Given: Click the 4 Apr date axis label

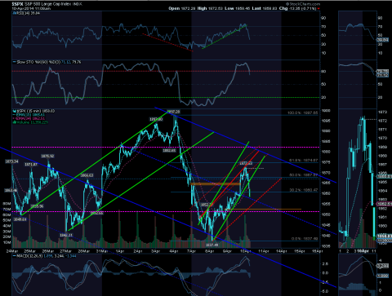Looking at the screenshot, I should click(x=173, y=251).
